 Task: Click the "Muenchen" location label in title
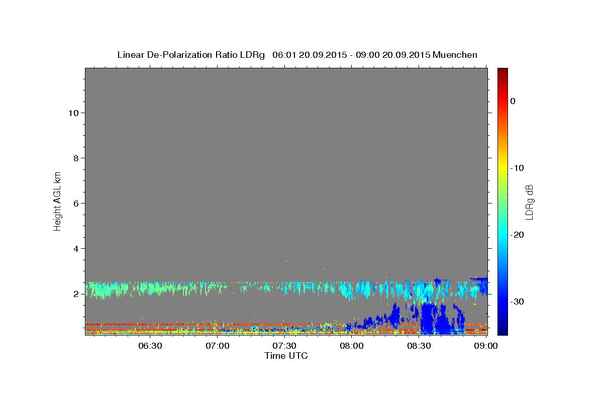pyautogui.click(x=456, y=55)
